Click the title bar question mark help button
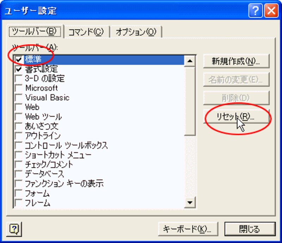Viewport: 282px width, 243px height. [256, 11]
